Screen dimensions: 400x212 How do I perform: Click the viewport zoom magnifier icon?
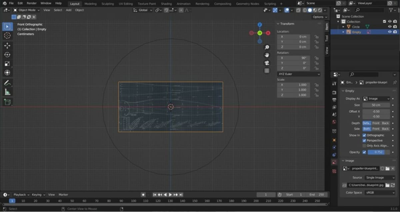point(267,47)
